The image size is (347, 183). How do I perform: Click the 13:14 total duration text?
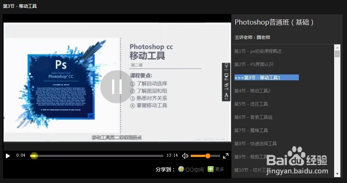(x=172, y=155)
